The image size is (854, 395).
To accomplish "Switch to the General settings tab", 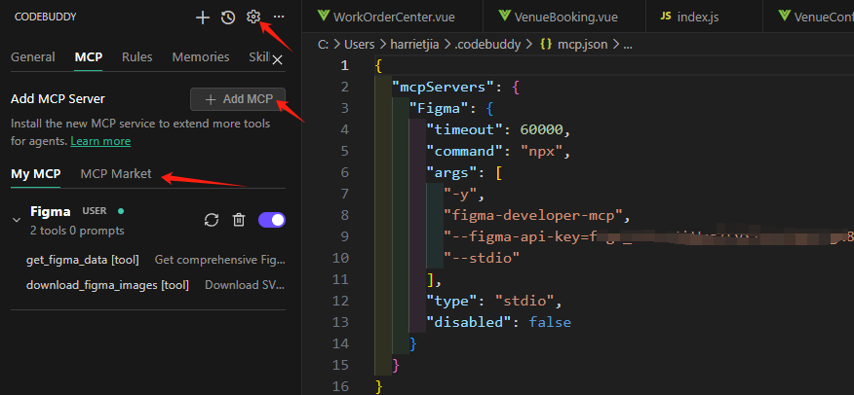I will (x=33, y=57).
